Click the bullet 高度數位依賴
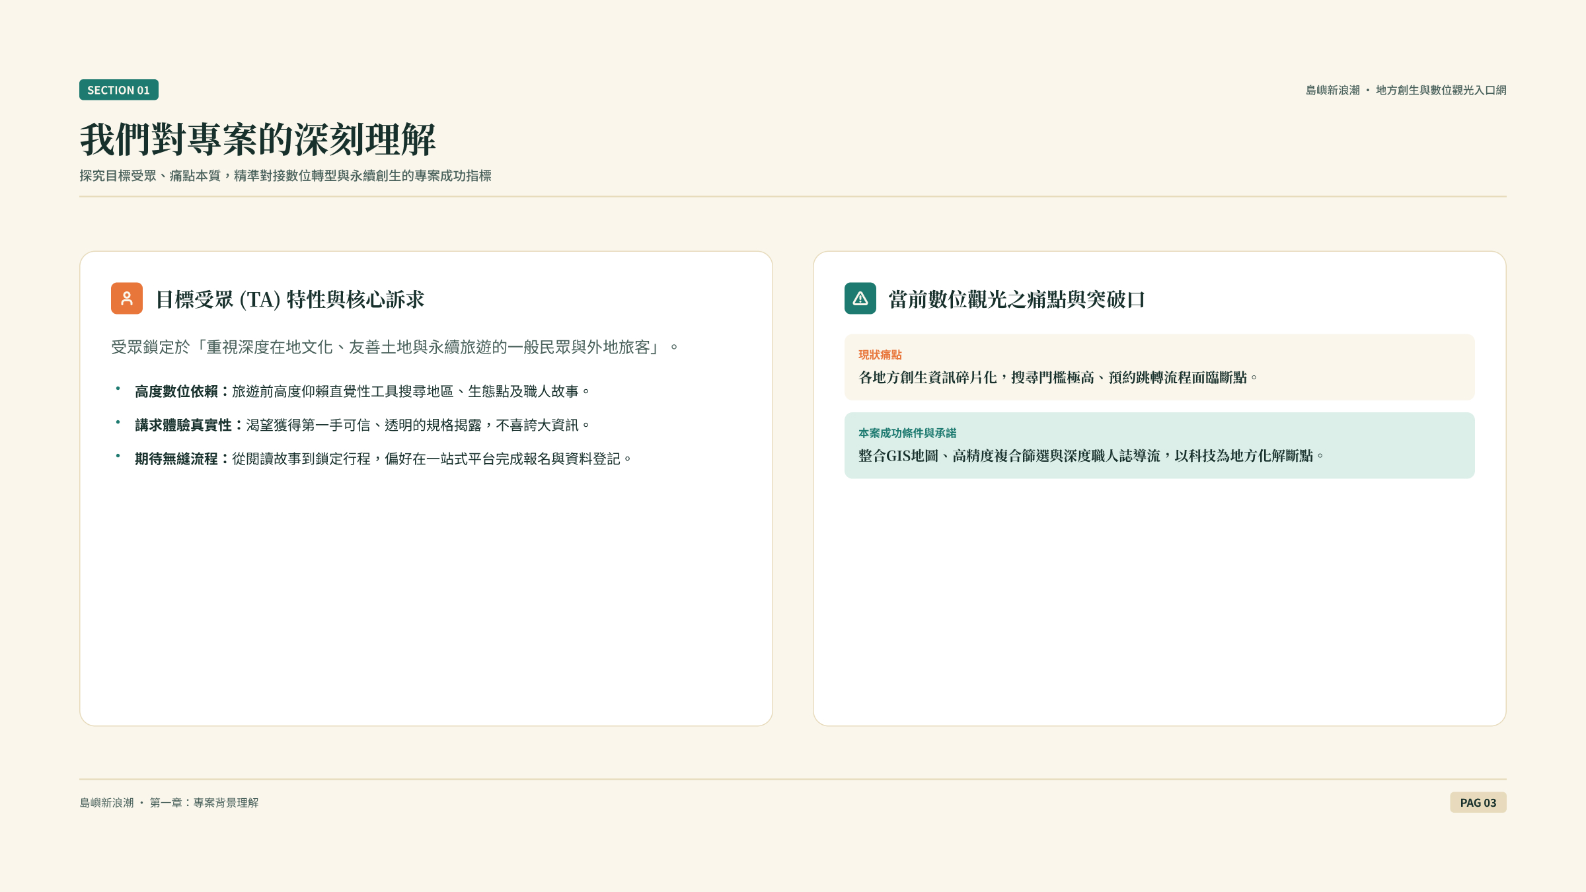 tap(362, 392)
